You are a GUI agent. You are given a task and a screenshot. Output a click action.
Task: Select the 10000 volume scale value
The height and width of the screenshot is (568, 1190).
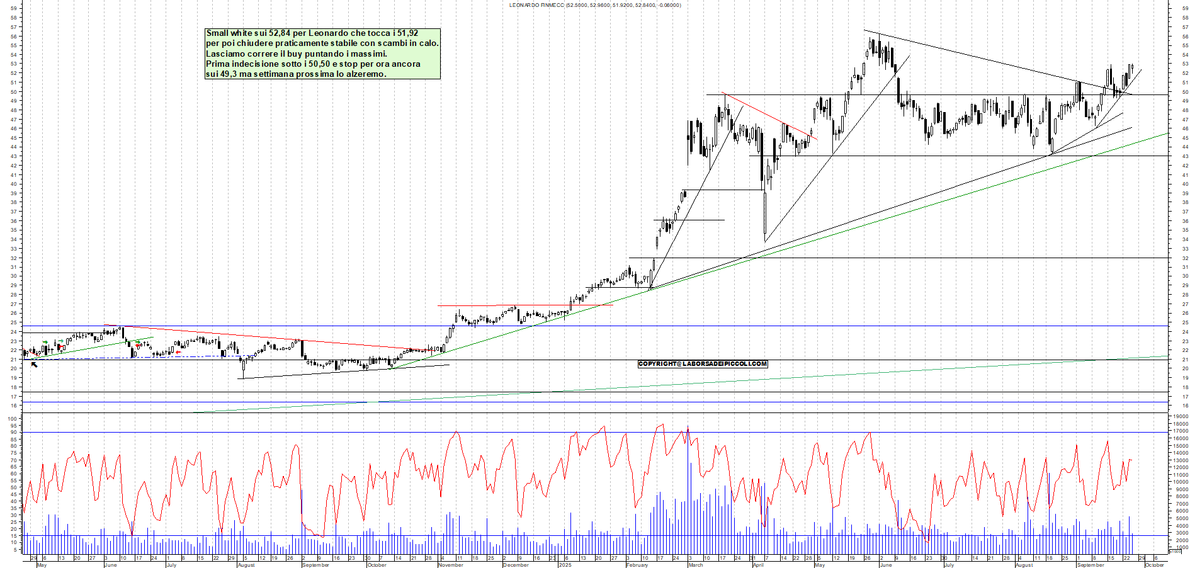[x=1181, y=482]
